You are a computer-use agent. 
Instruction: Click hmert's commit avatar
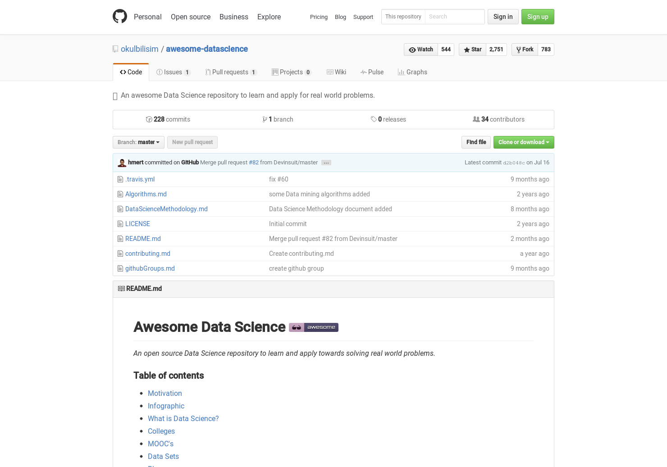[122, 163]
